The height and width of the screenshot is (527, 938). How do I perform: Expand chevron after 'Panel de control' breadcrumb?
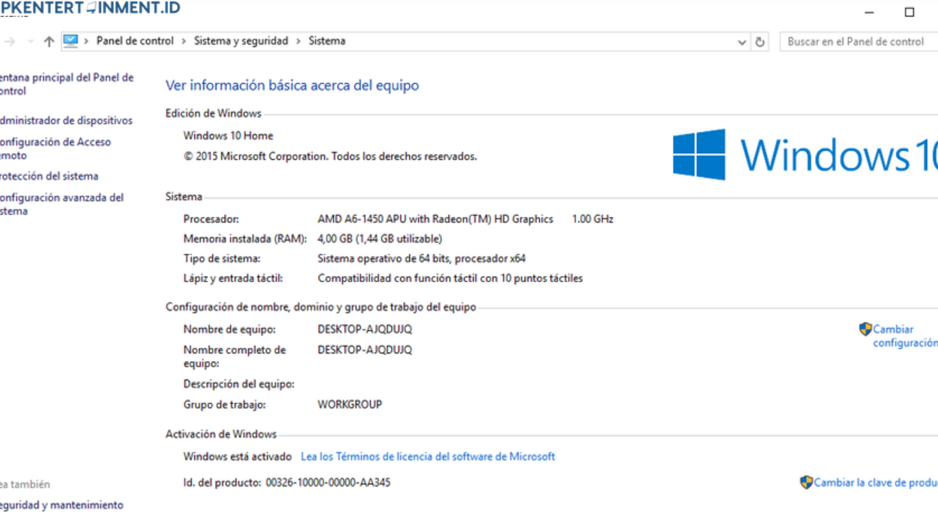click(x=184, y=41)
